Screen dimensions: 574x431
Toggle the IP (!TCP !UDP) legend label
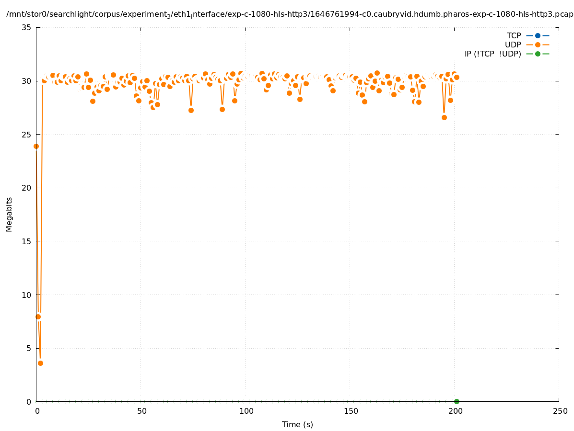492,54
